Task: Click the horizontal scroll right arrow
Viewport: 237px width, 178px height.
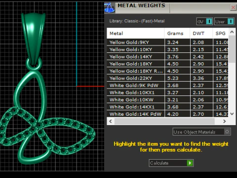Action: tap(225, 121)
